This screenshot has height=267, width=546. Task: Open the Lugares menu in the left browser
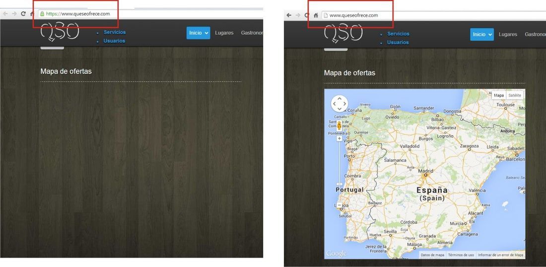pyautogui.click(x=224, y=33)
